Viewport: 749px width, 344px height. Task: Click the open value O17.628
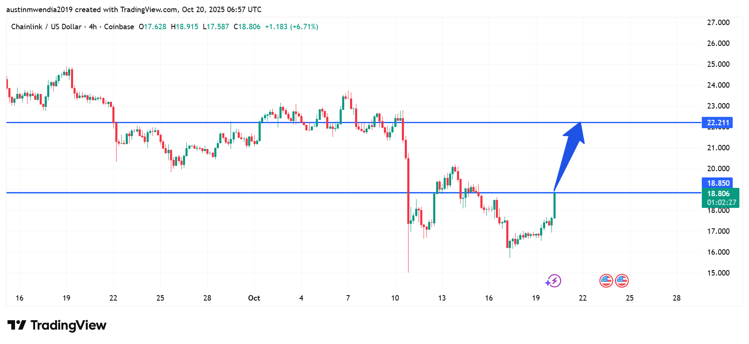pyautogui.click(x=152, y=27)
